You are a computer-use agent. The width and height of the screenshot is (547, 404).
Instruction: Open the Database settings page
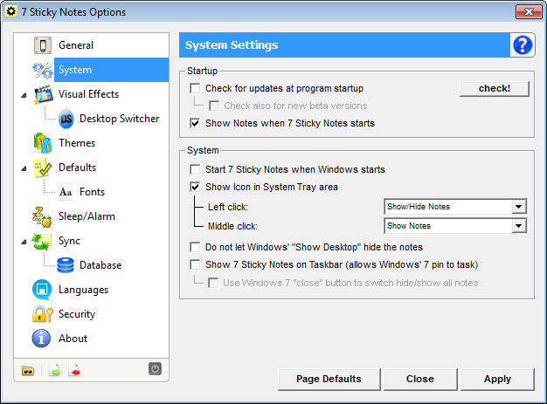click(100, 265)
